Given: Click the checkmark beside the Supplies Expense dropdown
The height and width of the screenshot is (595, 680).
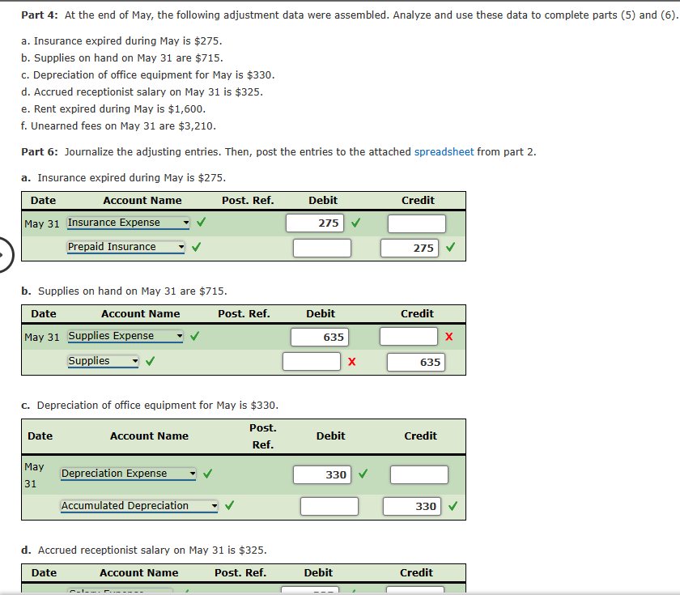Looking at the screenshot, I should 194,335.
